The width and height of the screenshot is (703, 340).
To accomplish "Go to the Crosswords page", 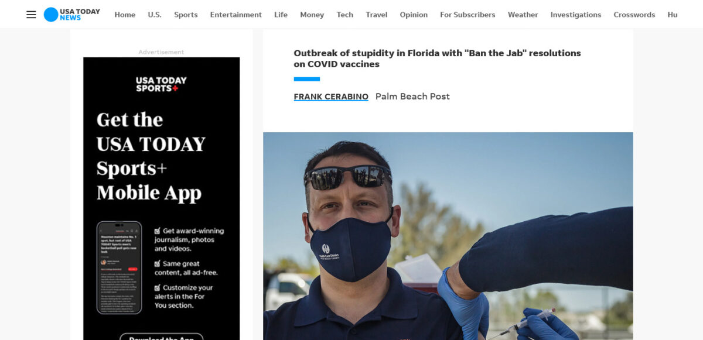I will (x=634, y=15).
